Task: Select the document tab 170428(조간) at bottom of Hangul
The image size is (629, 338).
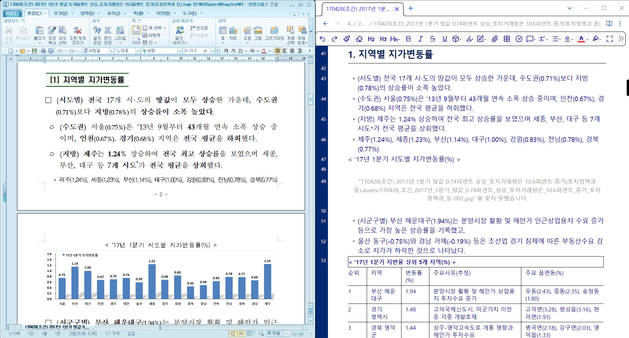Action: 57,327
